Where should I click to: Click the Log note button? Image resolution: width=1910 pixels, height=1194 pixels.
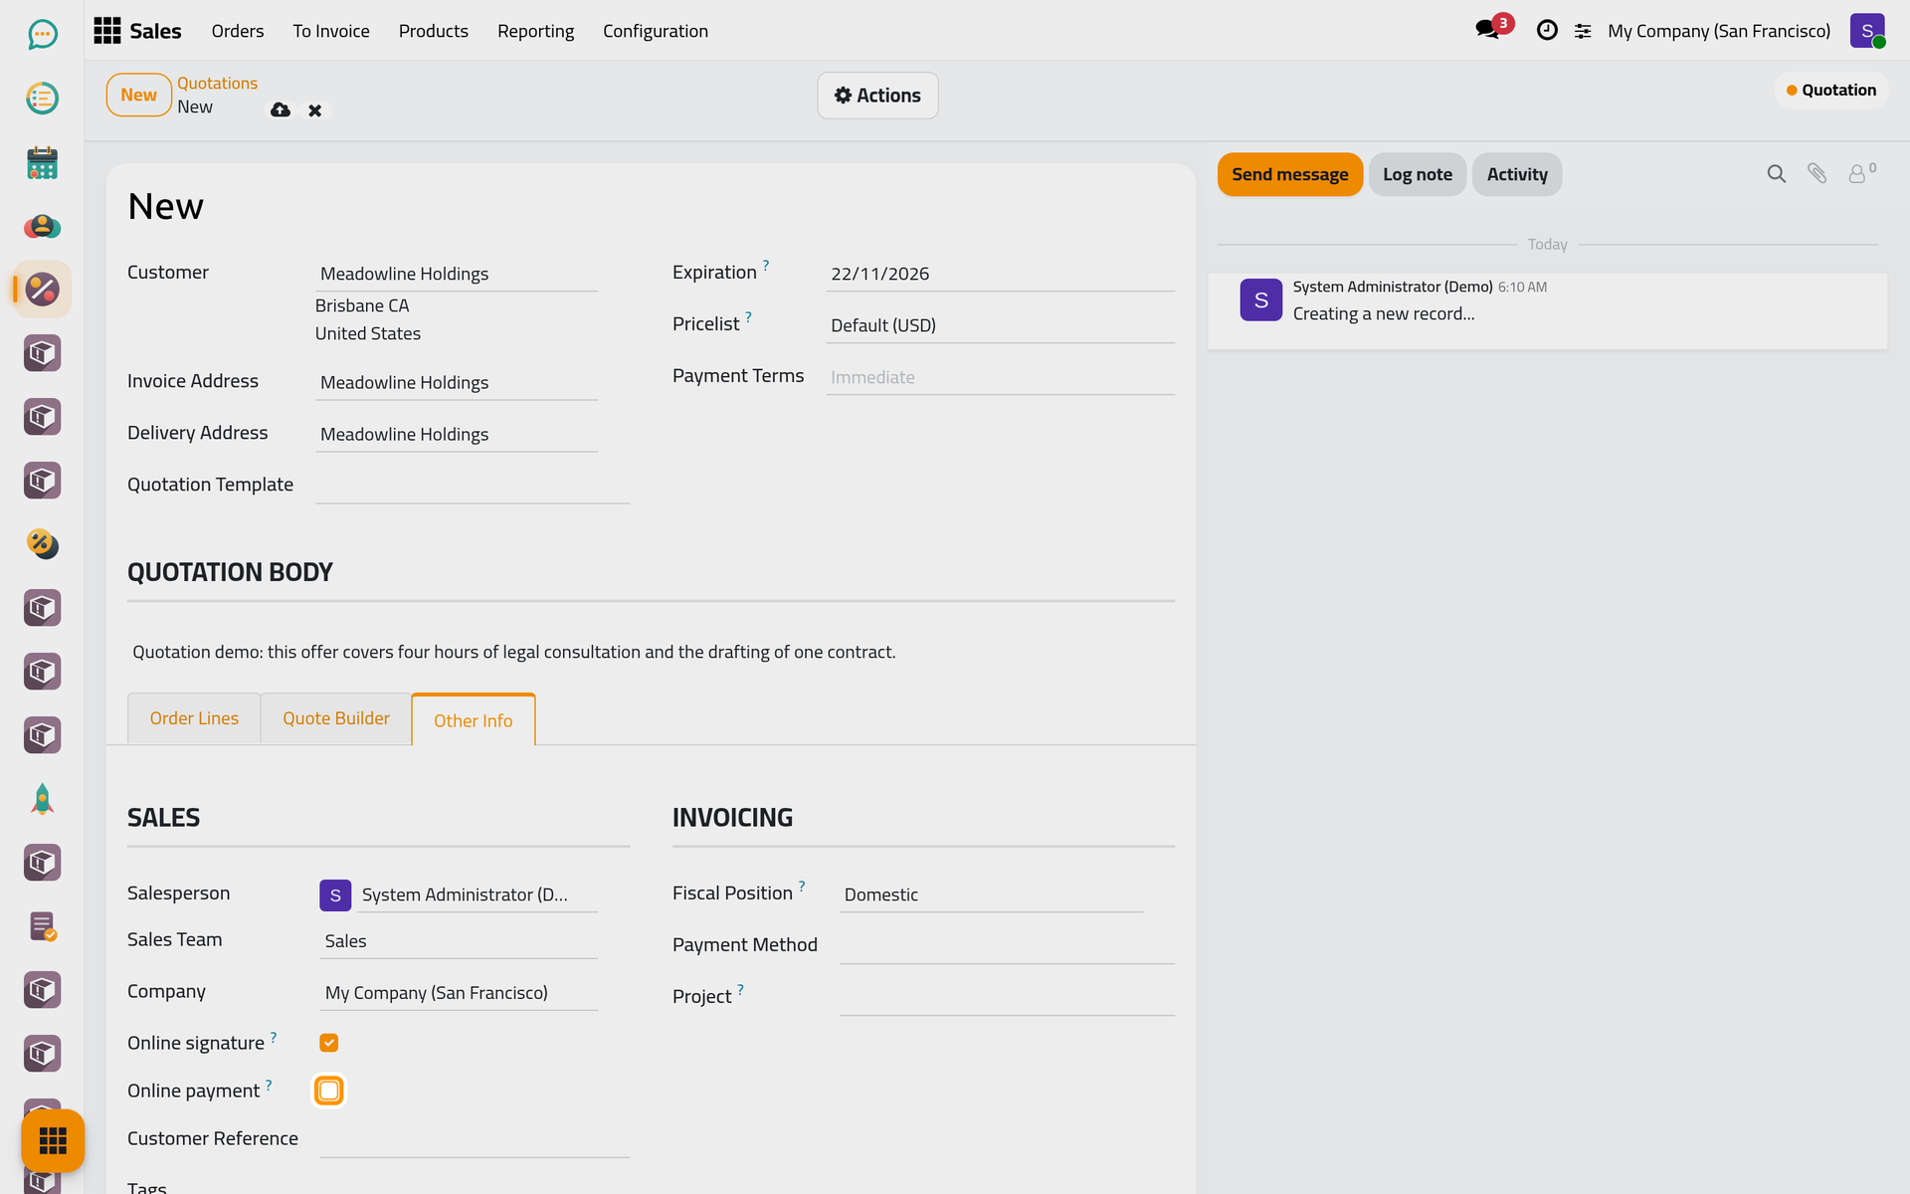1418,174
